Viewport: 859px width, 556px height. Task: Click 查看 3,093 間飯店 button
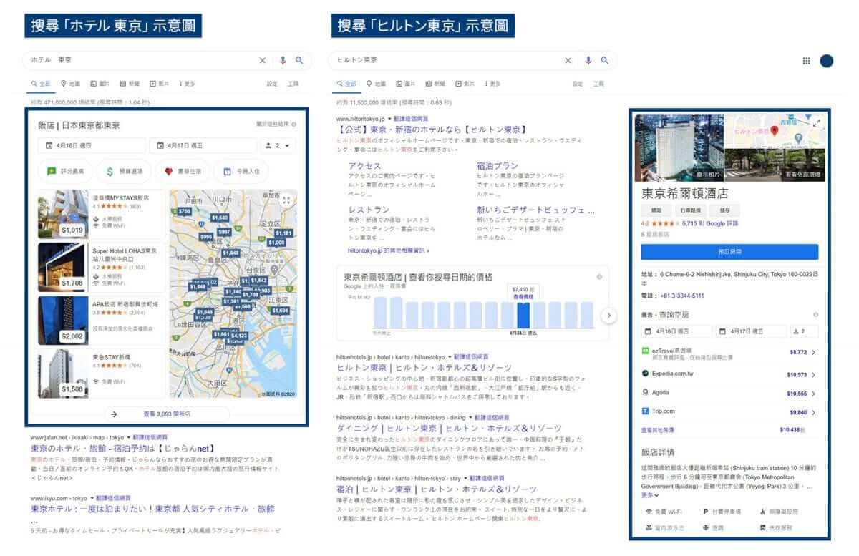click(168, 414)
